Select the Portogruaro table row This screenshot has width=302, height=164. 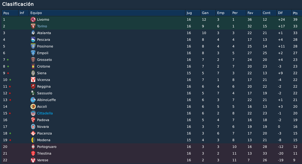click(x=152, y=147)
